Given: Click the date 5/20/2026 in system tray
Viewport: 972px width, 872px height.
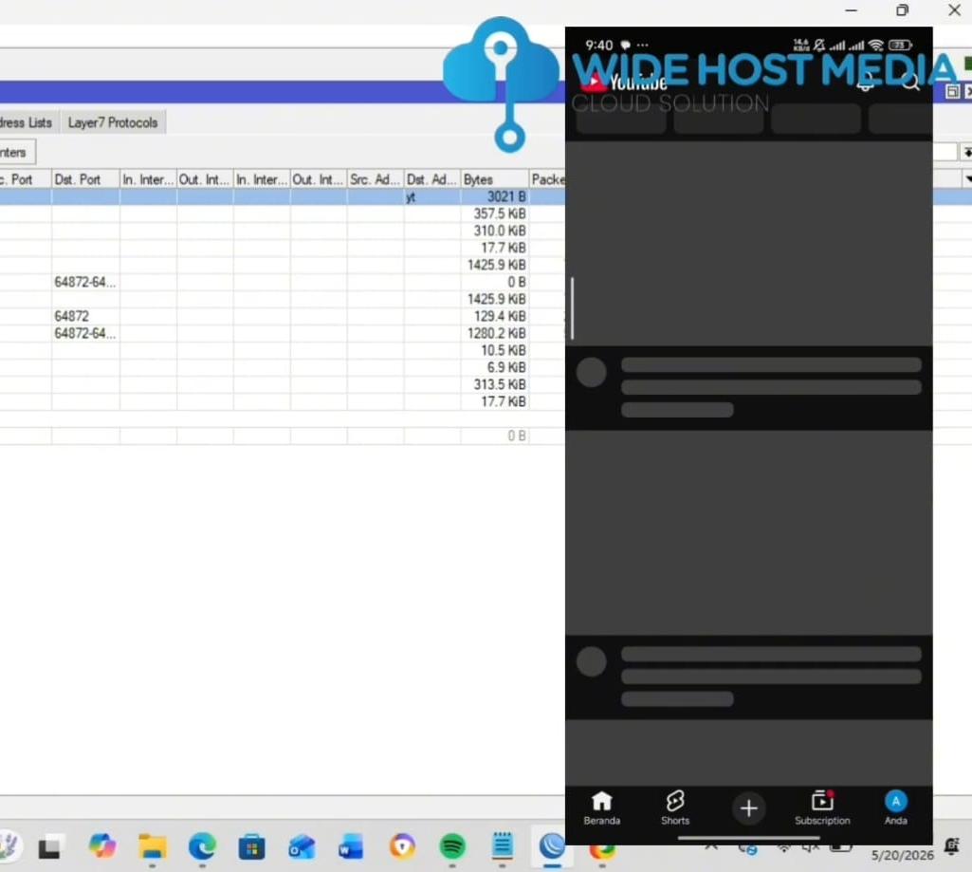Looking at the screenshot, I should pyautogui.click(x=902, y=855).
